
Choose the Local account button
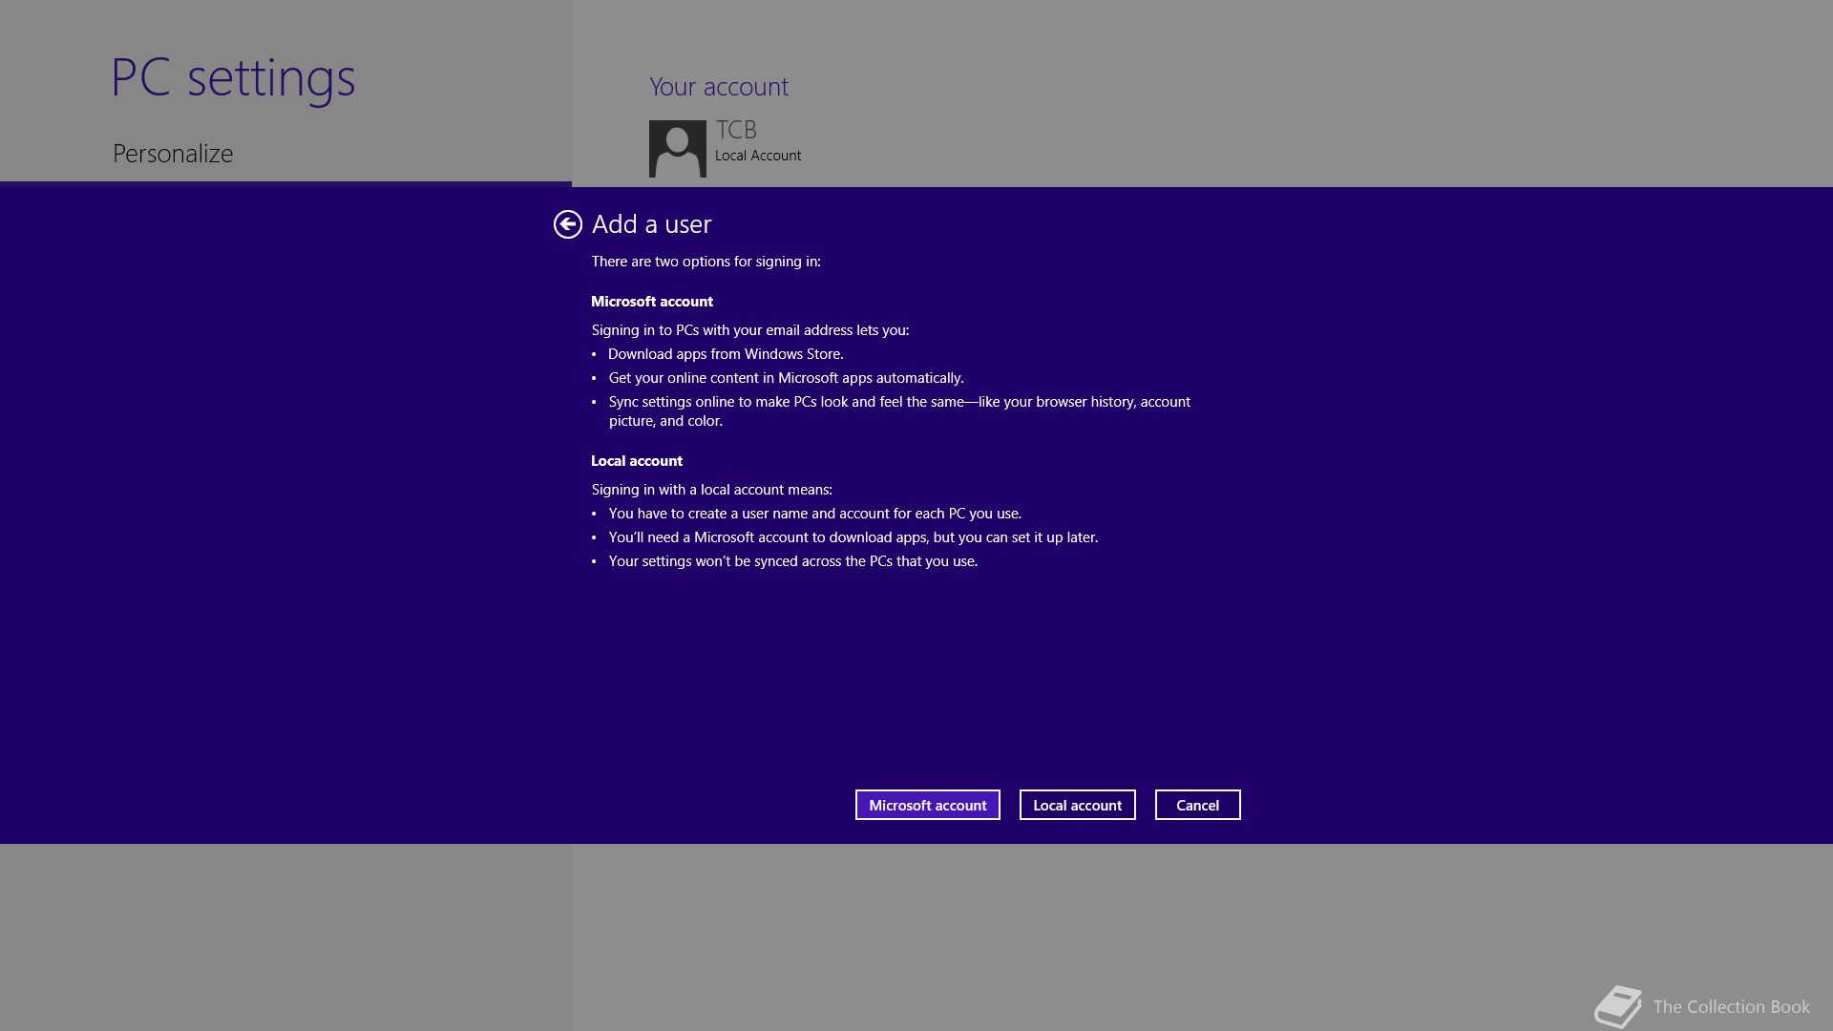tap(1078, 805)
